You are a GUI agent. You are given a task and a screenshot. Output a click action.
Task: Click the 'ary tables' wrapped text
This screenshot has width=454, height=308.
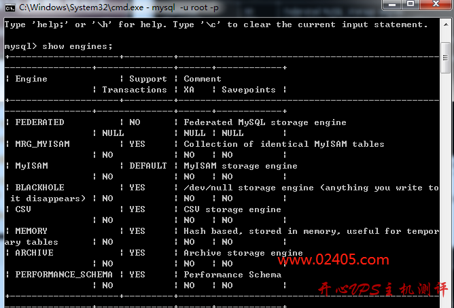coord(31,242)
